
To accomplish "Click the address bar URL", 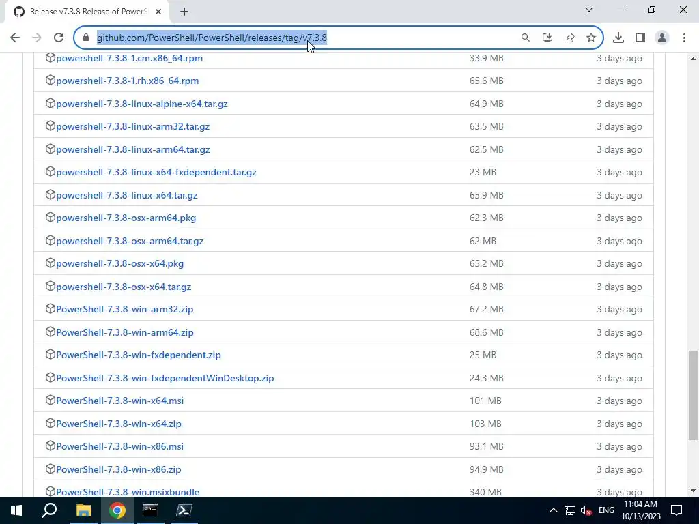I will [x=212, y=38].
